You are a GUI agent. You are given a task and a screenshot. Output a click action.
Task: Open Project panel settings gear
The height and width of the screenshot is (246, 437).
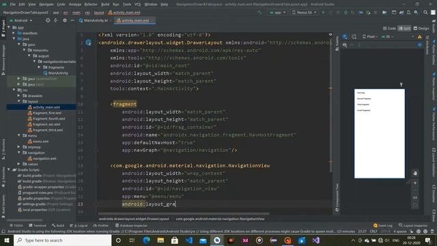point(65,20)
